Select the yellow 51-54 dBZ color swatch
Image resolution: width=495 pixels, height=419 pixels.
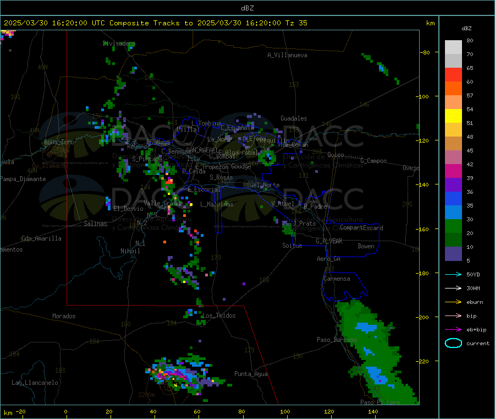[453, 116]
